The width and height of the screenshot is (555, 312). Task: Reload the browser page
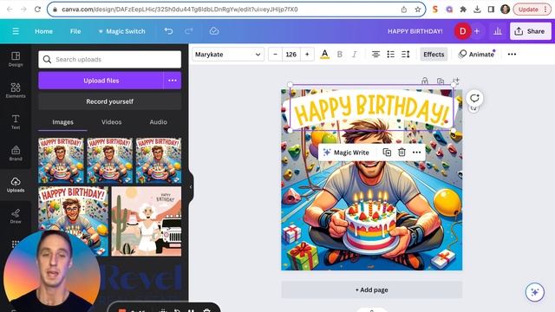pos(37,10)
